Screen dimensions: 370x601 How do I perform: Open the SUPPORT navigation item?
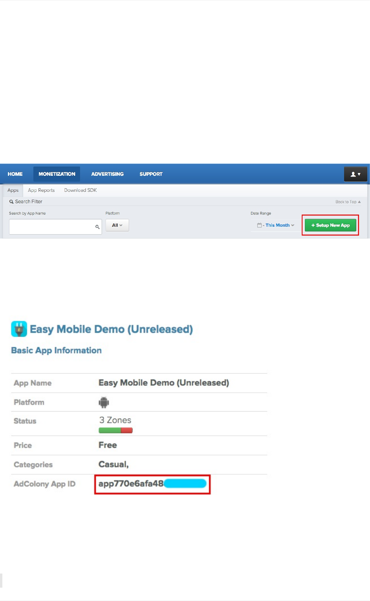[151, 174]
